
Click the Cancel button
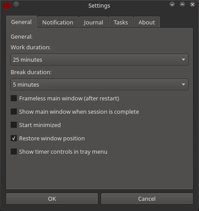click(147, 199)
